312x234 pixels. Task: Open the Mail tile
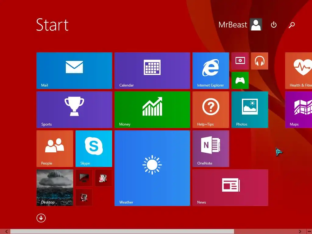pyautogui.click(x=74, y=71)
